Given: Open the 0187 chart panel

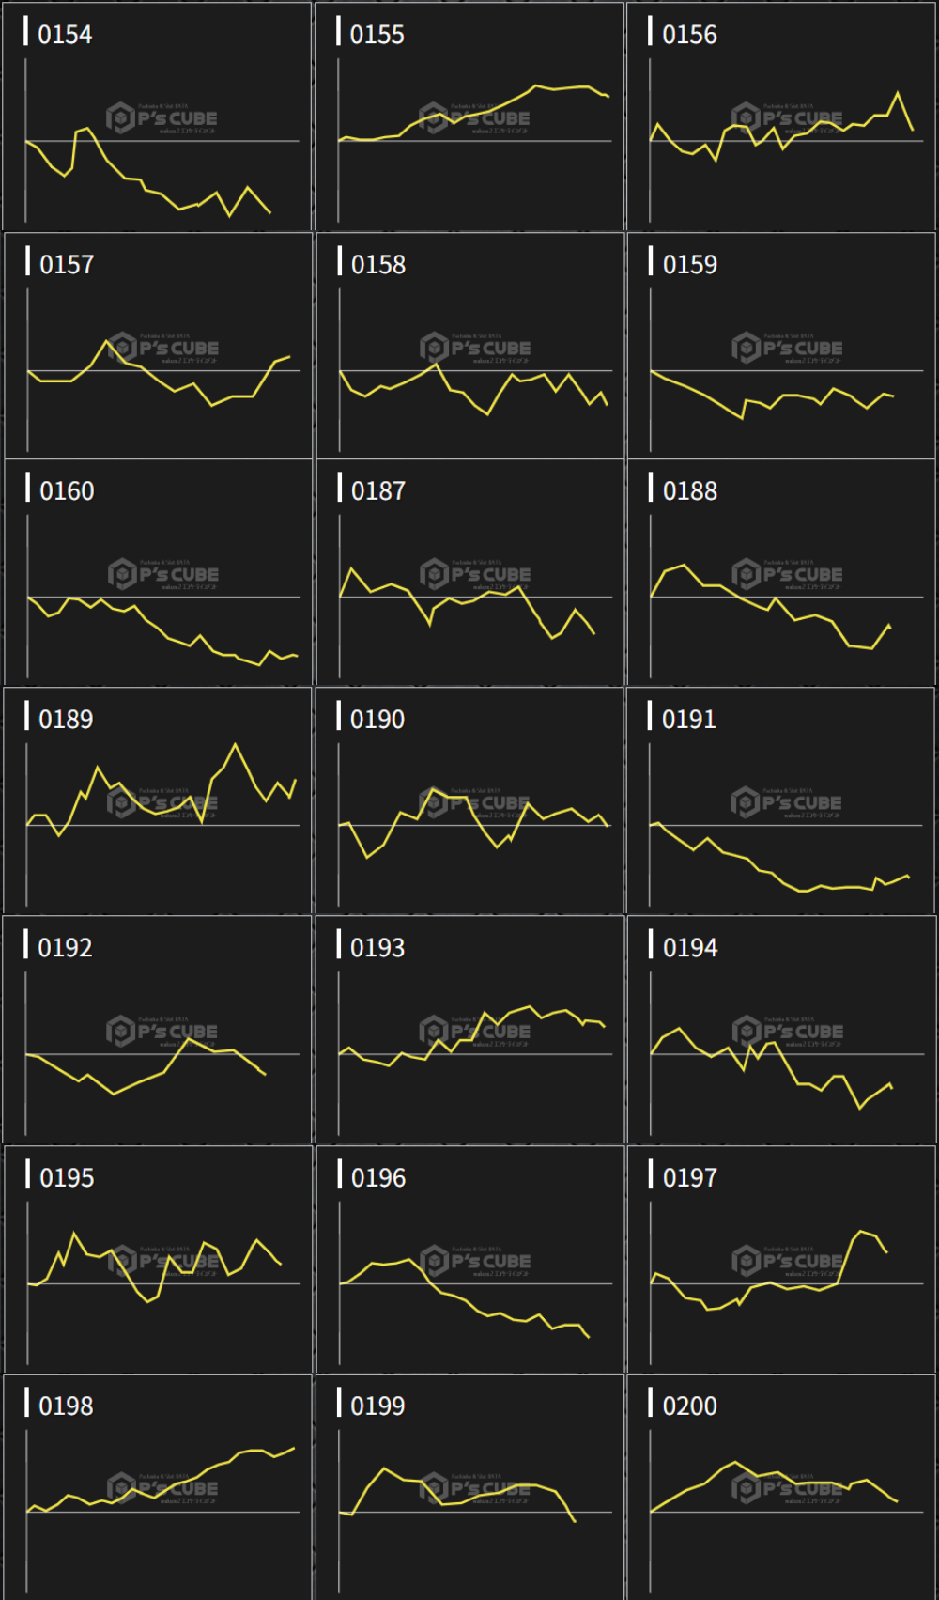Looking at the screenshot, I should coord(469,573).
